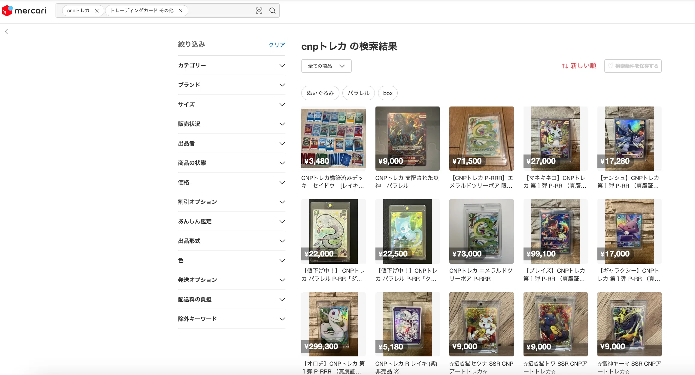Expand the 商品の状態 filter
The height and width of the screenshot is (375, 695).
(x=232, y=163)
